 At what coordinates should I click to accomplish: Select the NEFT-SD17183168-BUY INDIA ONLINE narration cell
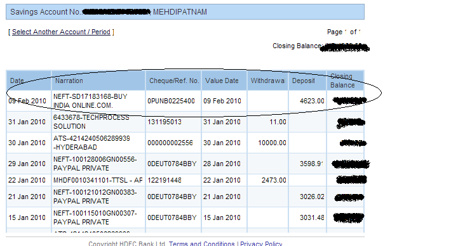[98, 101]
